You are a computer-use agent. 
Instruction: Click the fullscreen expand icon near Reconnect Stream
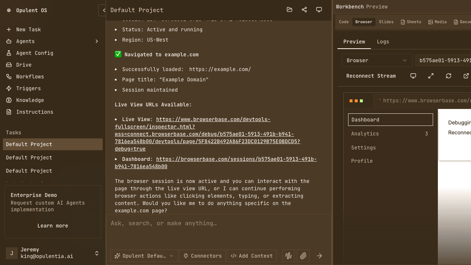click(431, 76)
